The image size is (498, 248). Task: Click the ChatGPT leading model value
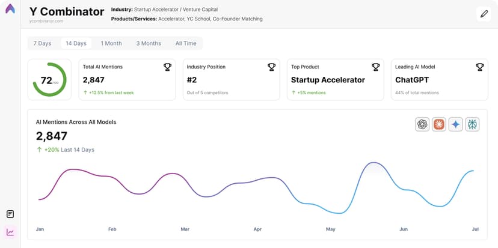click(412, 80)
